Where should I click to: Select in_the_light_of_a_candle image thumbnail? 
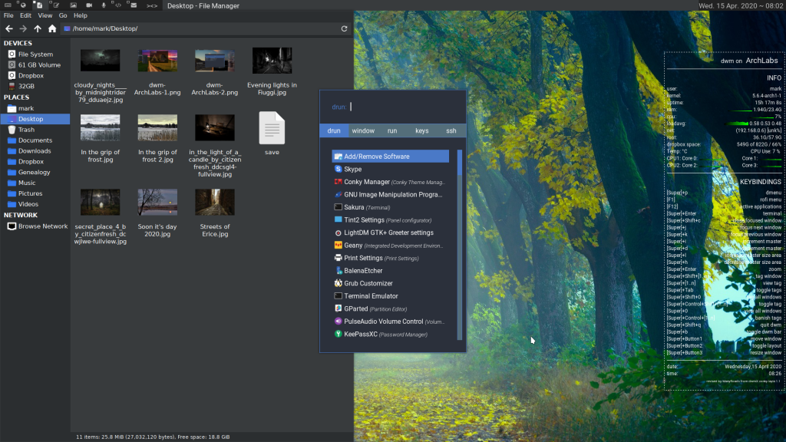coord(215,128)
